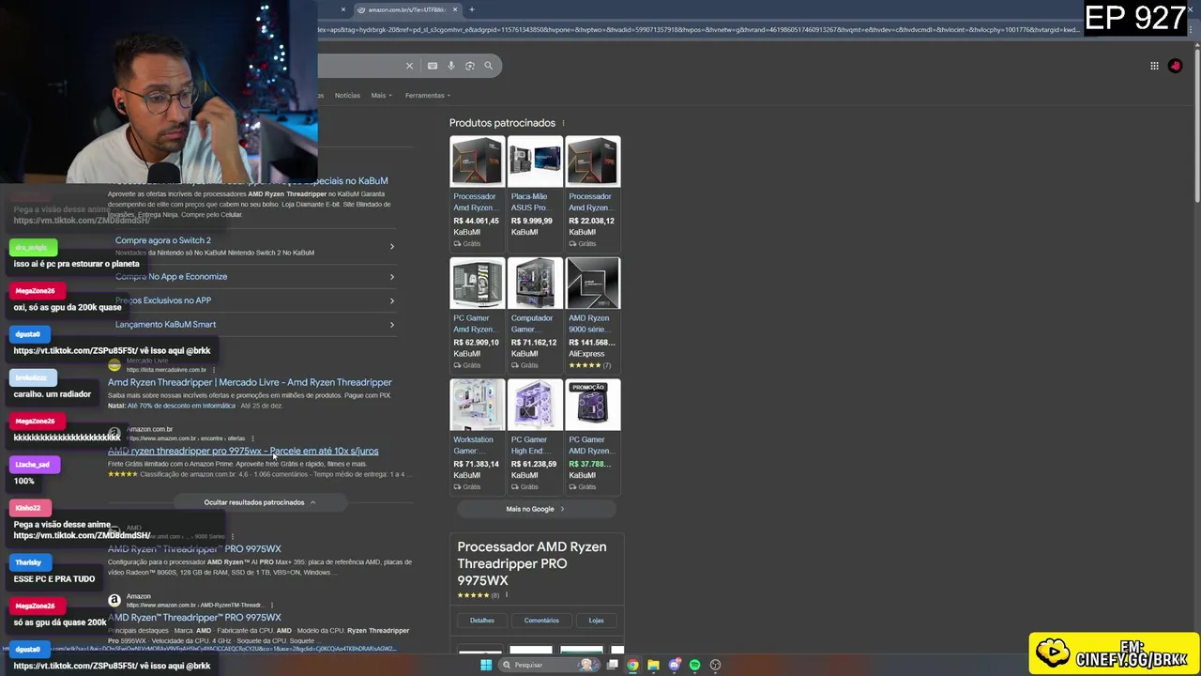Open a new browser tab
The height and width of the screenshot is (676, 1201).
point(472,9)
